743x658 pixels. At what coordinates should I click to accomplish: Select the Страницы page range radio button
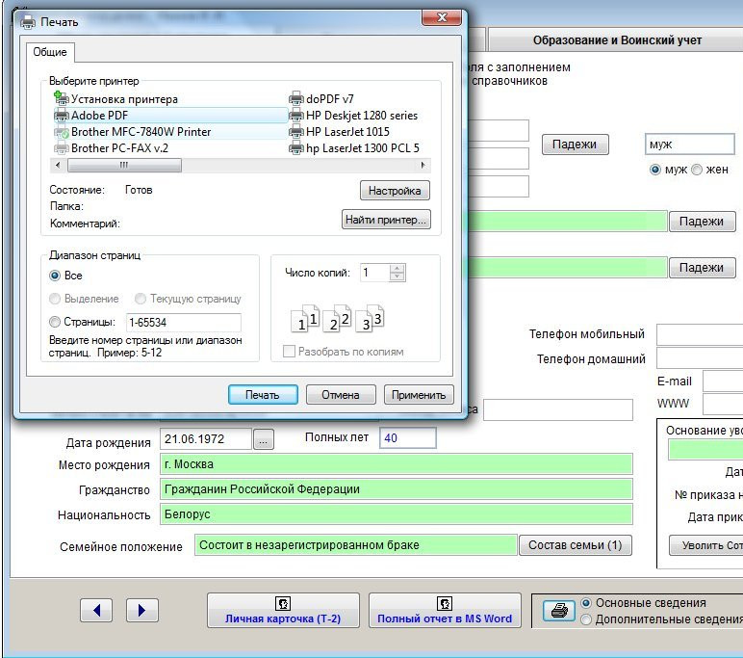point(55,323)
